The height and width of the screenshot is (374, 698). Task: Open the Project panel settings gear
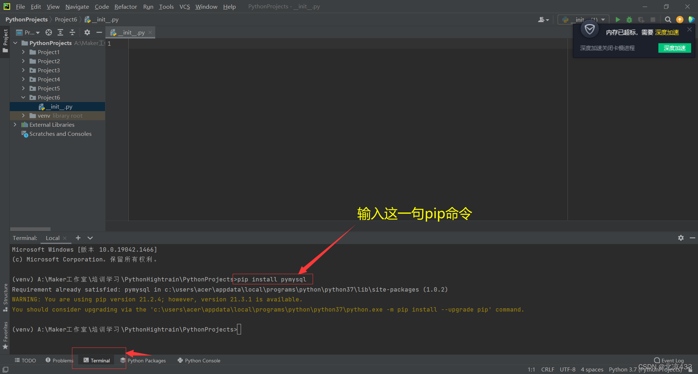(x=87, y=32)
